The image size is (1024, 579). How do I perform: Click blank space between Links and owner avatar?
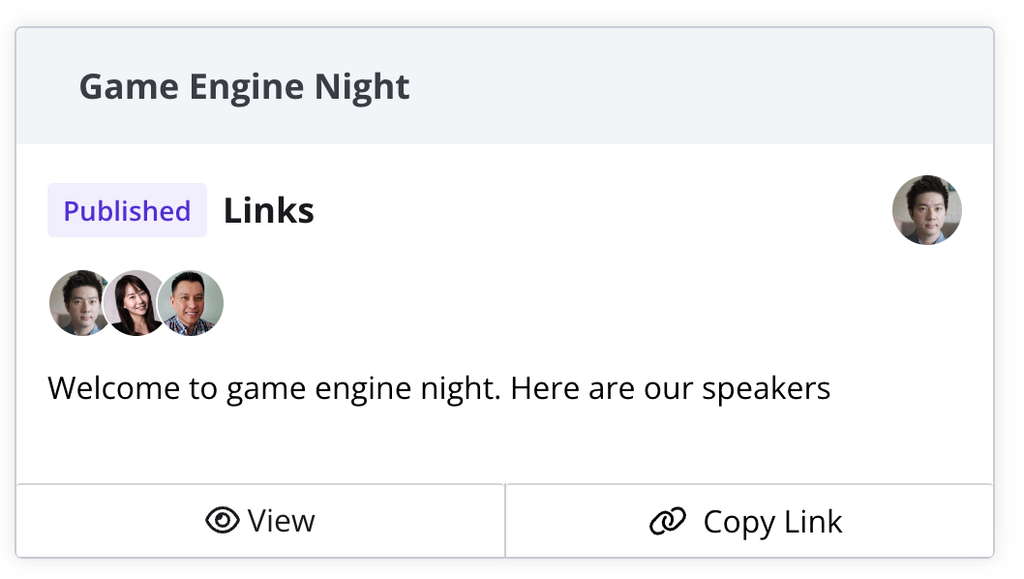[600, 210]
